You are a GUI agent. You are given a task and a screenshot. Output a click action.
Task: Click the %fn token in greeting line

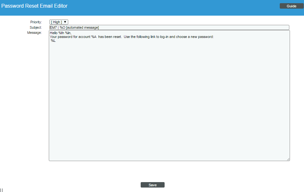[x=61, y=33]
